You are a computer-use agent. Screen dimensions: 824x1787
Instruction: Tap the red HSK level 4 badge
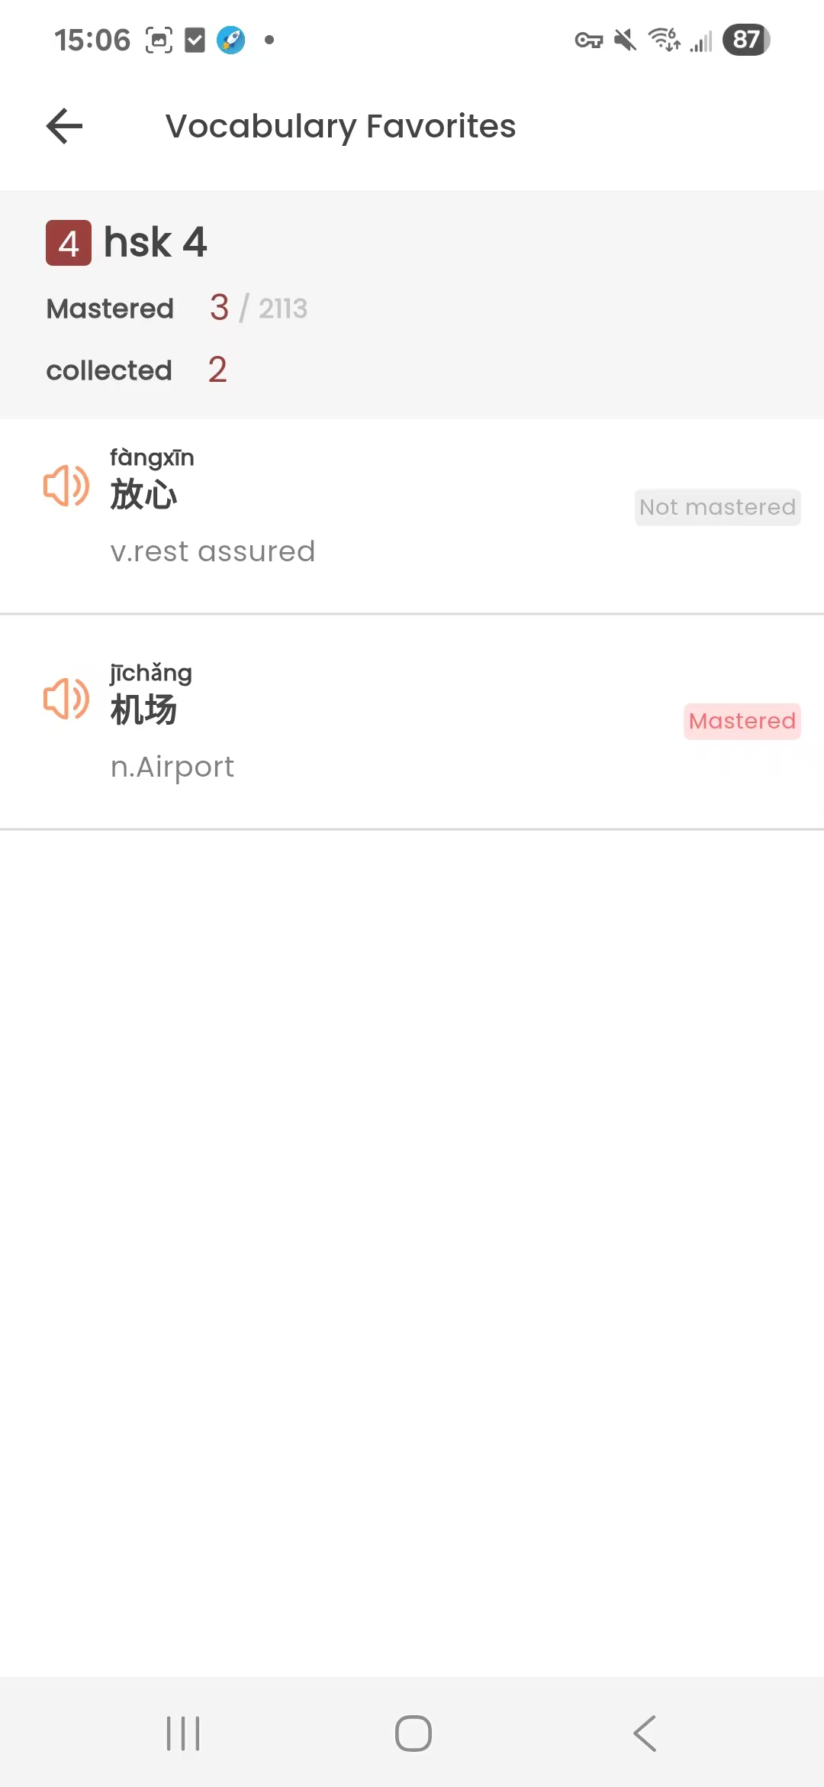tap(69, 243)
